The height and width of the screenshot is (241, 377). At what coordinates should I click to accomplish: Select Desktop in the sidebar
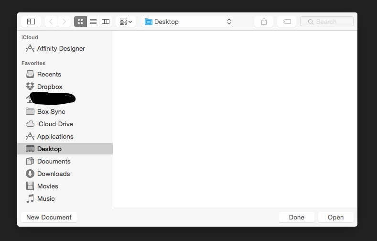(x=65, y=149)
